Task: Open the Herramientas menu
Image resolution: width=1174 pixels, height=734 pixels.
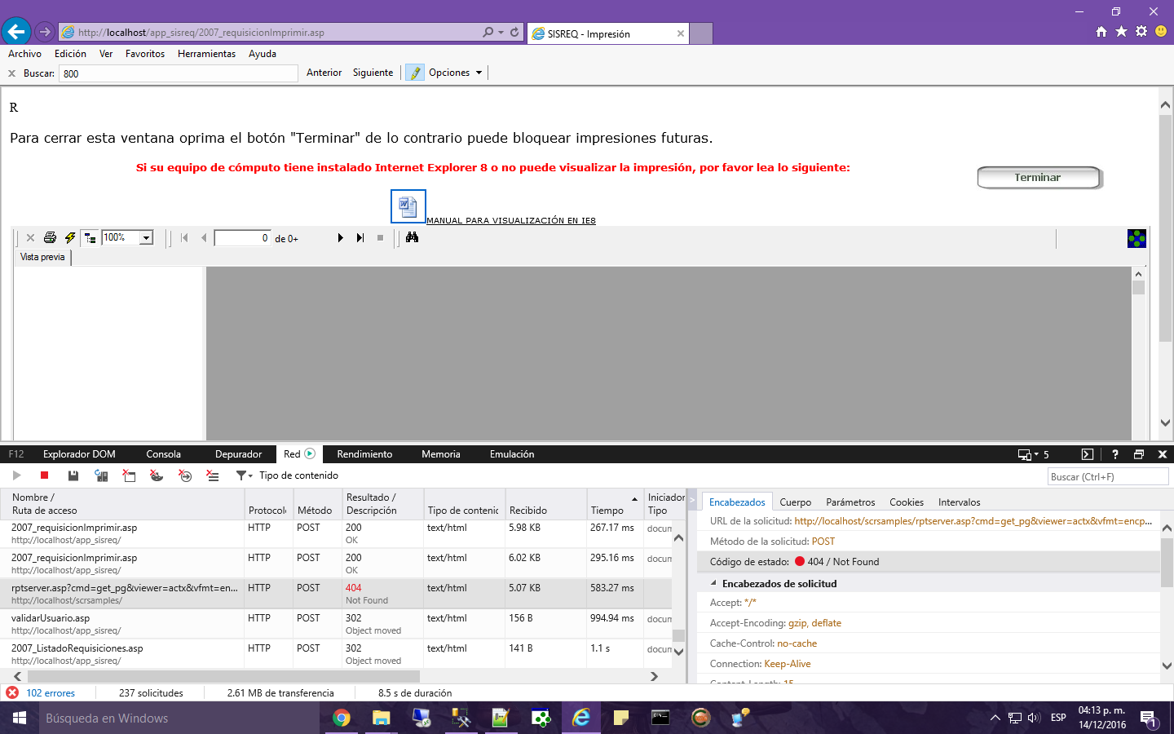Action: [x=206, y=54]
